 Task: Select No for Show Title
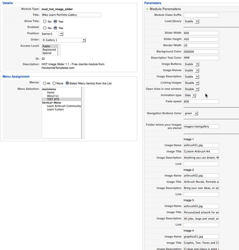[x=45, y=22]
